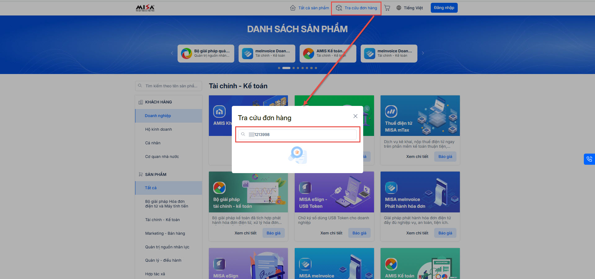
Task: Click the Tài chính - Kế toán section heading
Action: click(238, 86)
